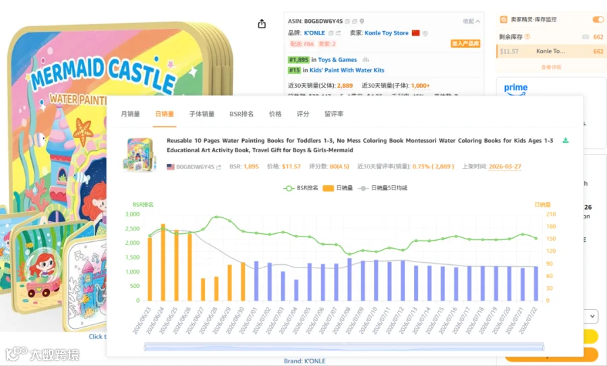This screenshot has height=366, width=607.
Task: Click the Brand: K'ONLE link at bottom
Action: click(305, 361)
